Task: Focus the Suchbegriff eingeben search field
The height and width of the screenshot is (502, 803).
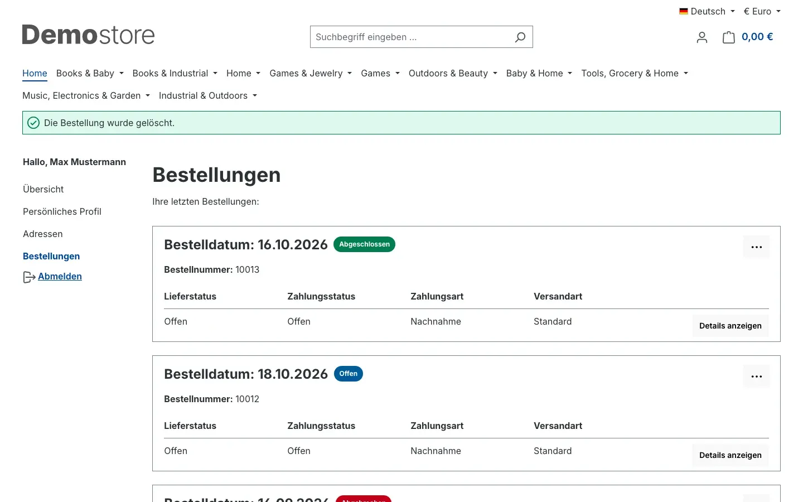Action: pos(412,37)
